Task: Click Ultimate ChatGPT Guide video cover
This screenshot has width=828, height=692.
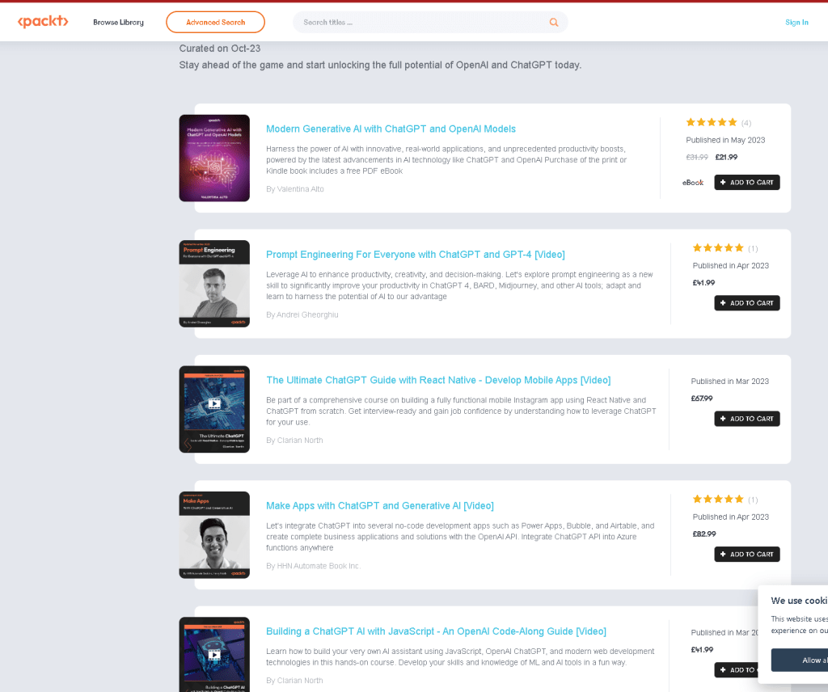Action: tap(214, 409)
